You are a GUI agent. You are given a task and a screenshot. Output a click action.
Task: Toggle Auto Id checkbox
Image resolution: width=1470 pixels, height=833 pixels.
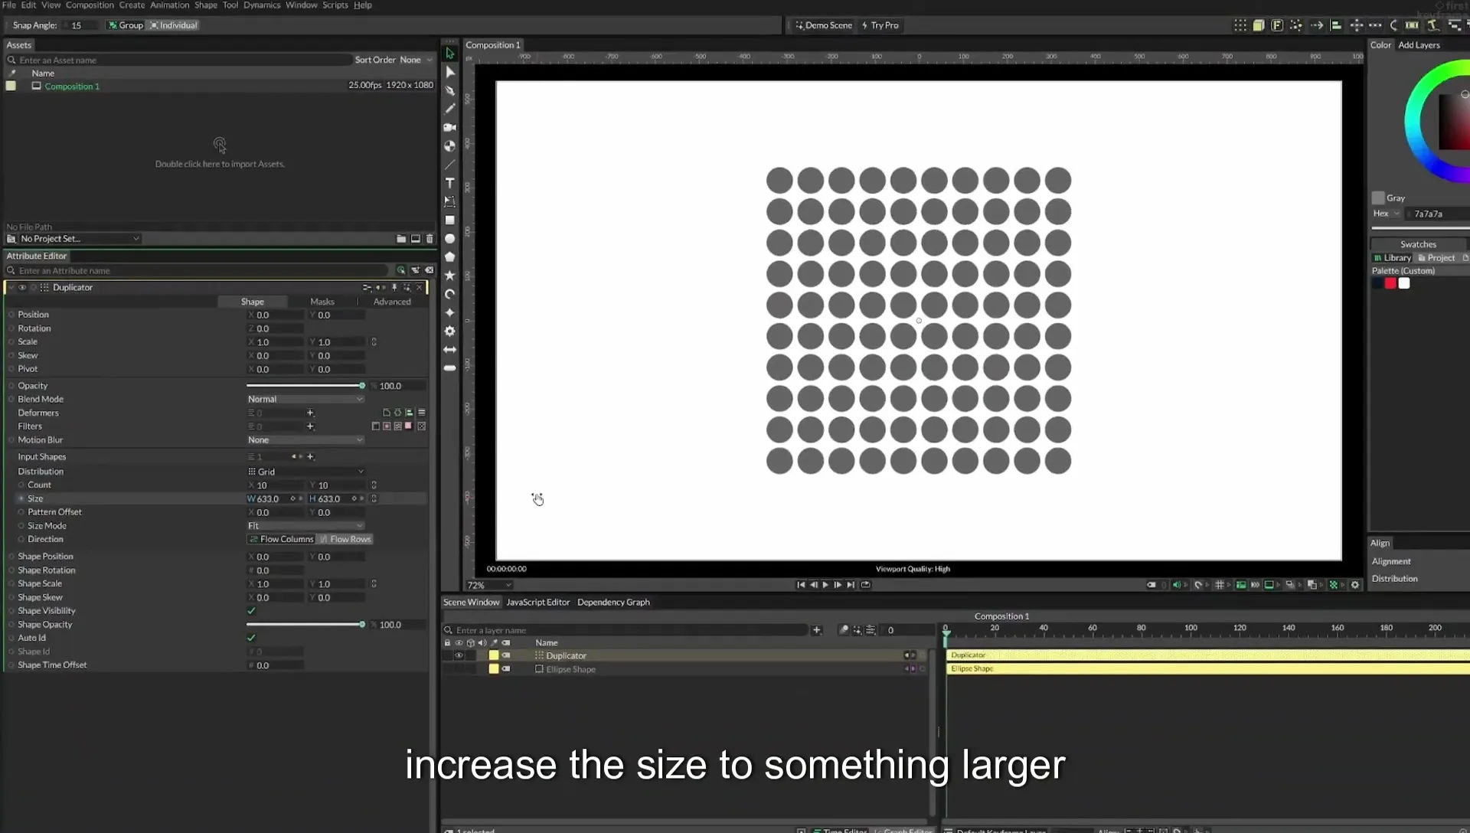coord(251,638)
